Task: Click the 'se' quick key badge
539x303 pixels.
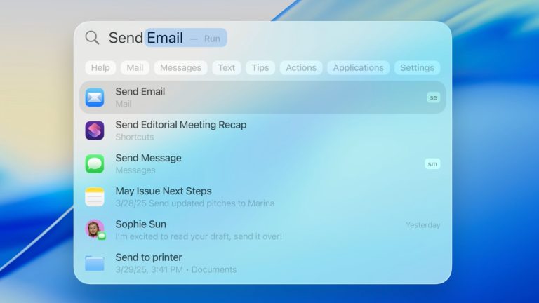Action: pos(433,97)
